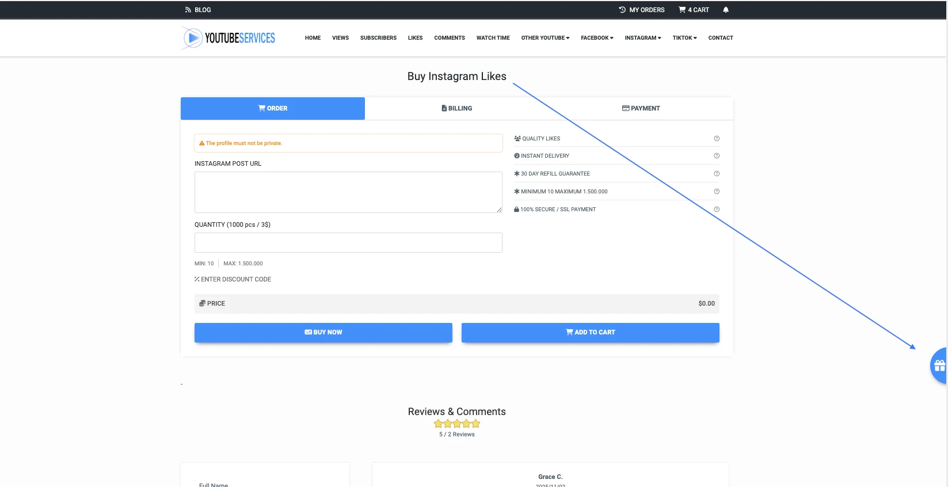Click the Add to Cart button
The height and width of the screenshot is (487, 948).
point(590,332)
